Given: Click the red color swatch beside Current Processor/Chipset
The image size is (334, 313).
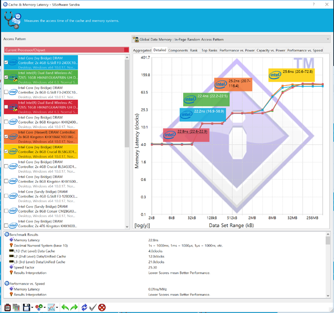Looking at the screenshot, I should tap(126, 50).
